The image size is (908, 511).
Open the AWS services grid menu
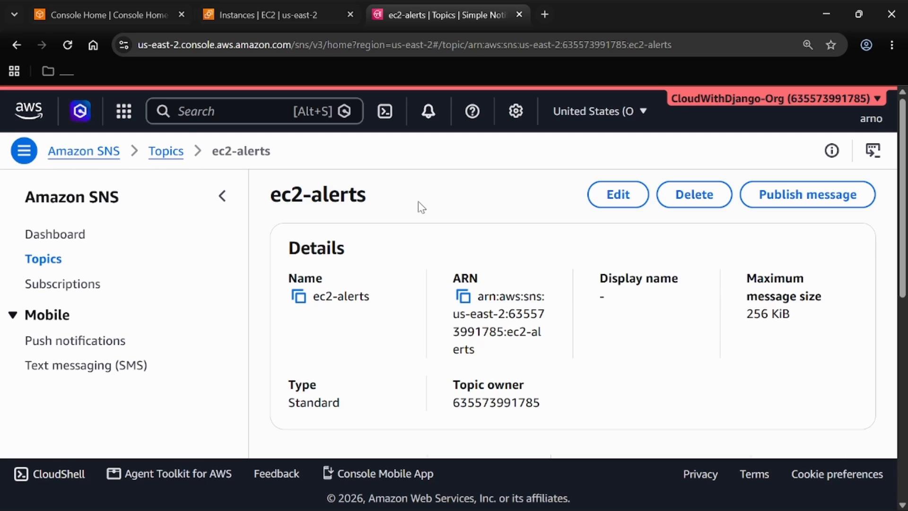point(124,111)
